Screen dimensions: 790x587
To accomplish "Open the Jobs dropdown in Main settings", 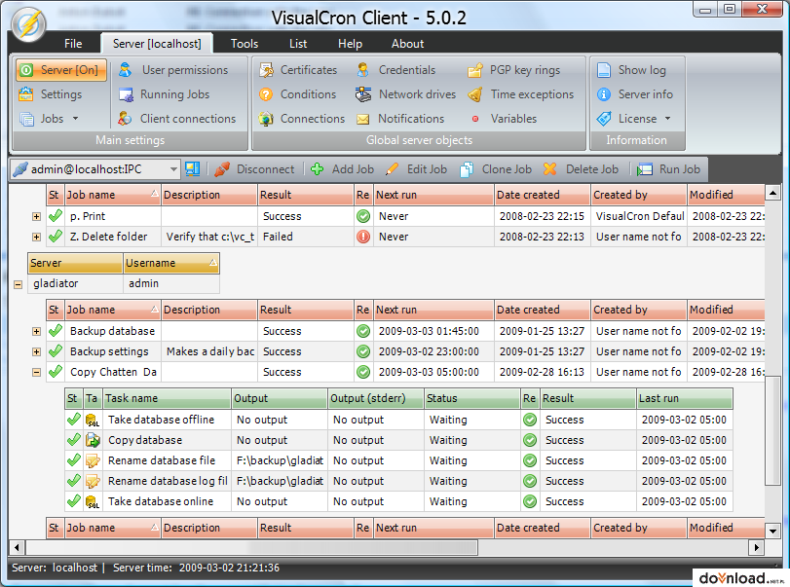I will 50,119.
